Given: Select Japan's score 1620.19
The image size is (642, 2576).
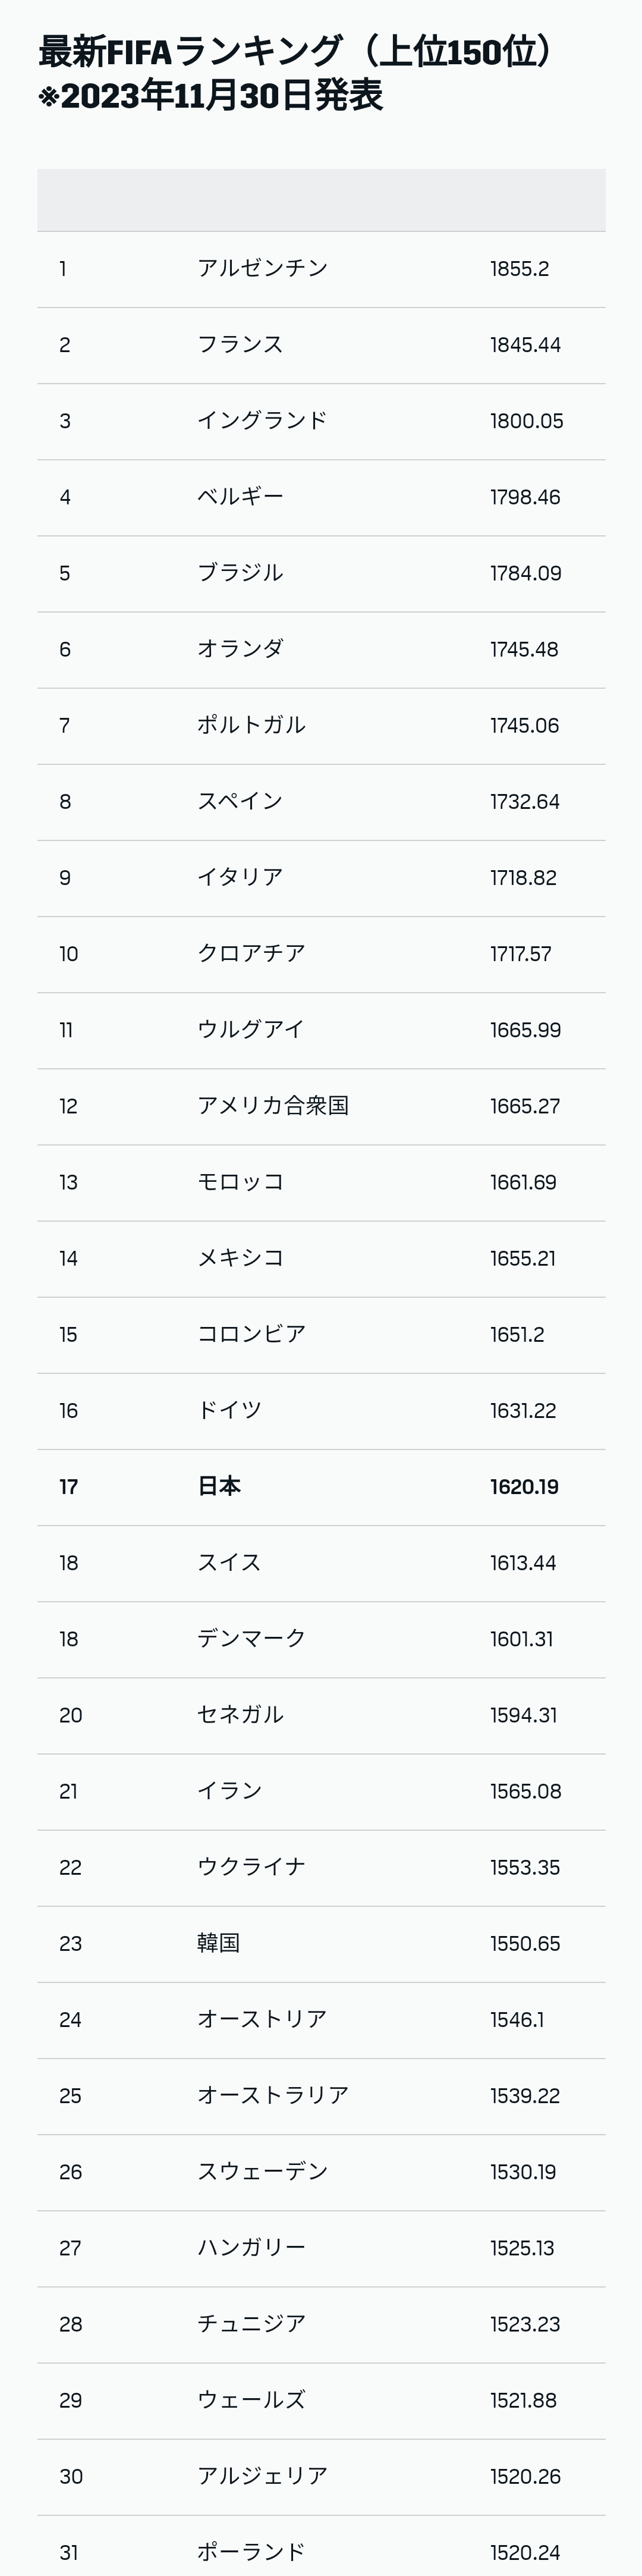Looking at the screenshot, I should [524, 1487].
